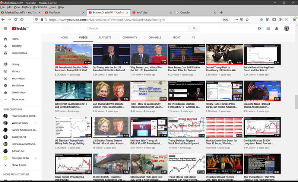Expand Show more in sidebar
Image resolution: width=298 pixels, height=182 pixels.
(18, 100)
